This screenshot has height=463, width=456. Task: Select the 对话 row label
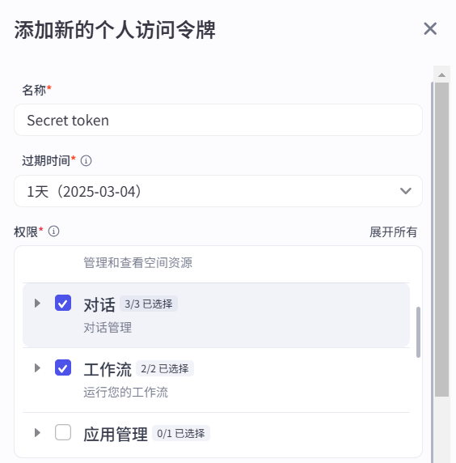[99, 304]
